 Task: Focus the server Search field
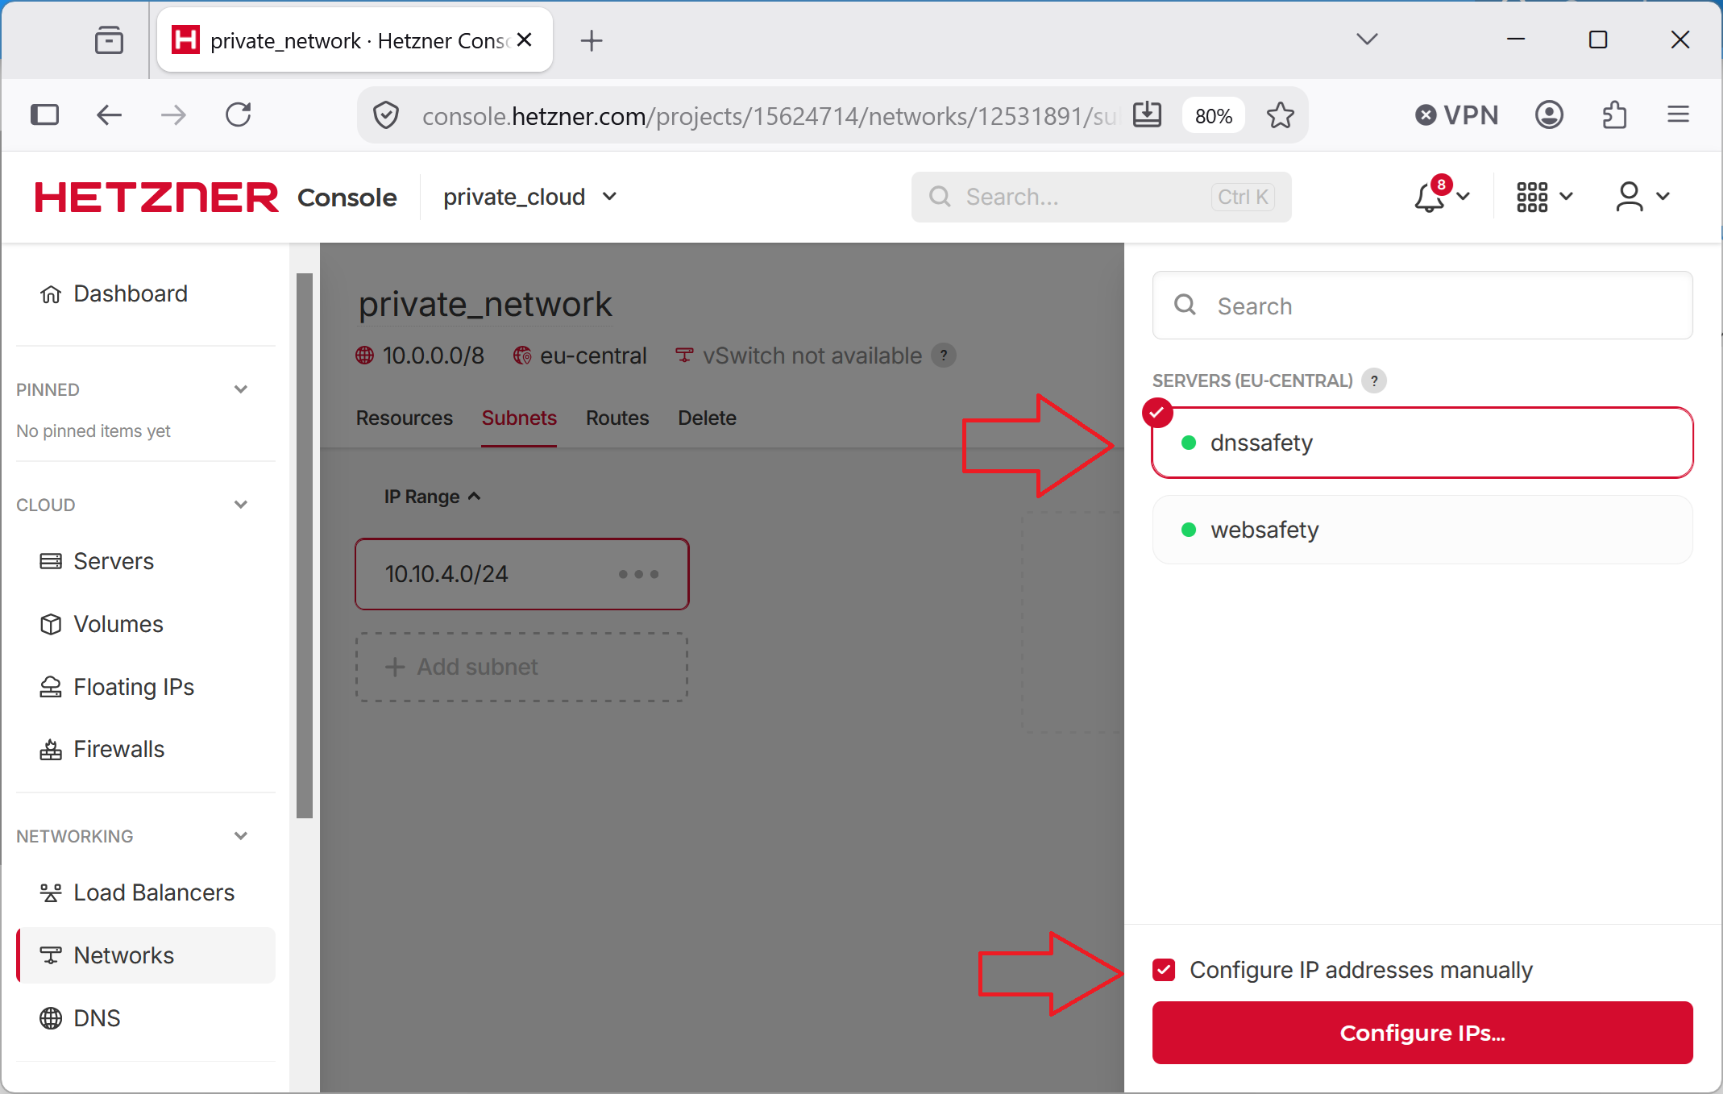[1422, 306]
